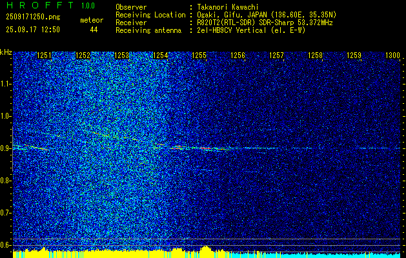Image resolution: width=406 pixels, height=258 pixels.
Task: Click time marker 1257
Action: click(276, 55)
